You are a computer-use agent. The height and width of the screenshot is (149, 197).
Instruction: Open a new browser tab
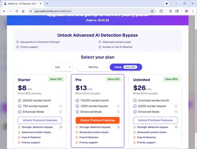[47, 3]
